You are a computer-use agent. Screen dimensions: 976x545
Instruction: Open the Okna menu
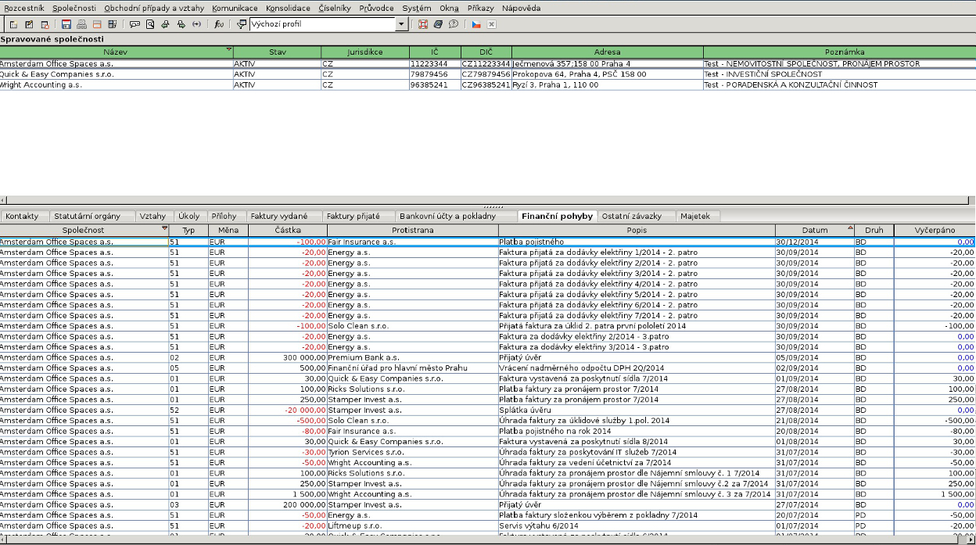pos(449,8)
